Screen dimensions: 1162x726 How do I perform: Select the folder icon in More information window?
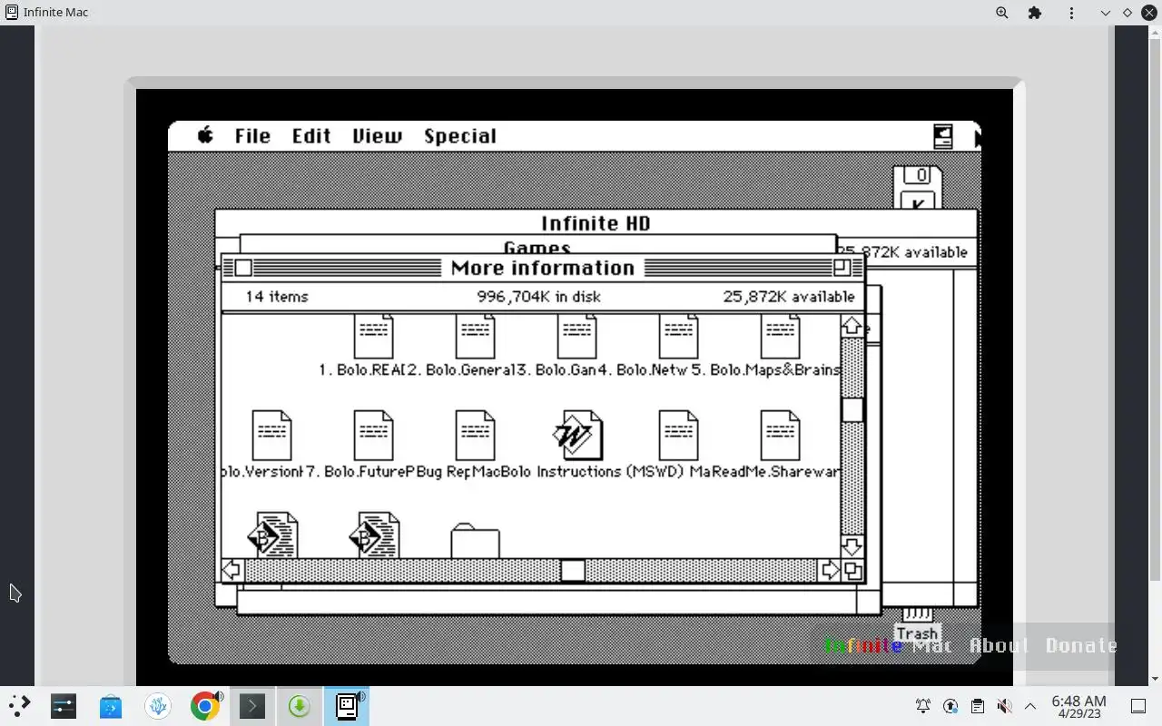475,541
